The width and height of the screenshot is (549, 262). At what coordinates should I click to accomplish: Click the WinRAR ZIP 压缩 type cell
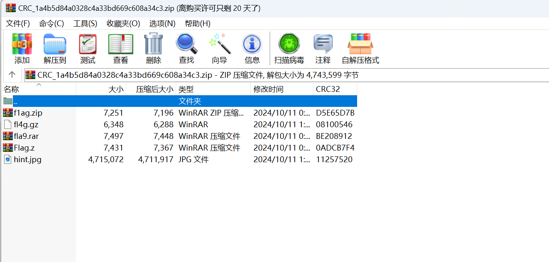tap(211, 113)
